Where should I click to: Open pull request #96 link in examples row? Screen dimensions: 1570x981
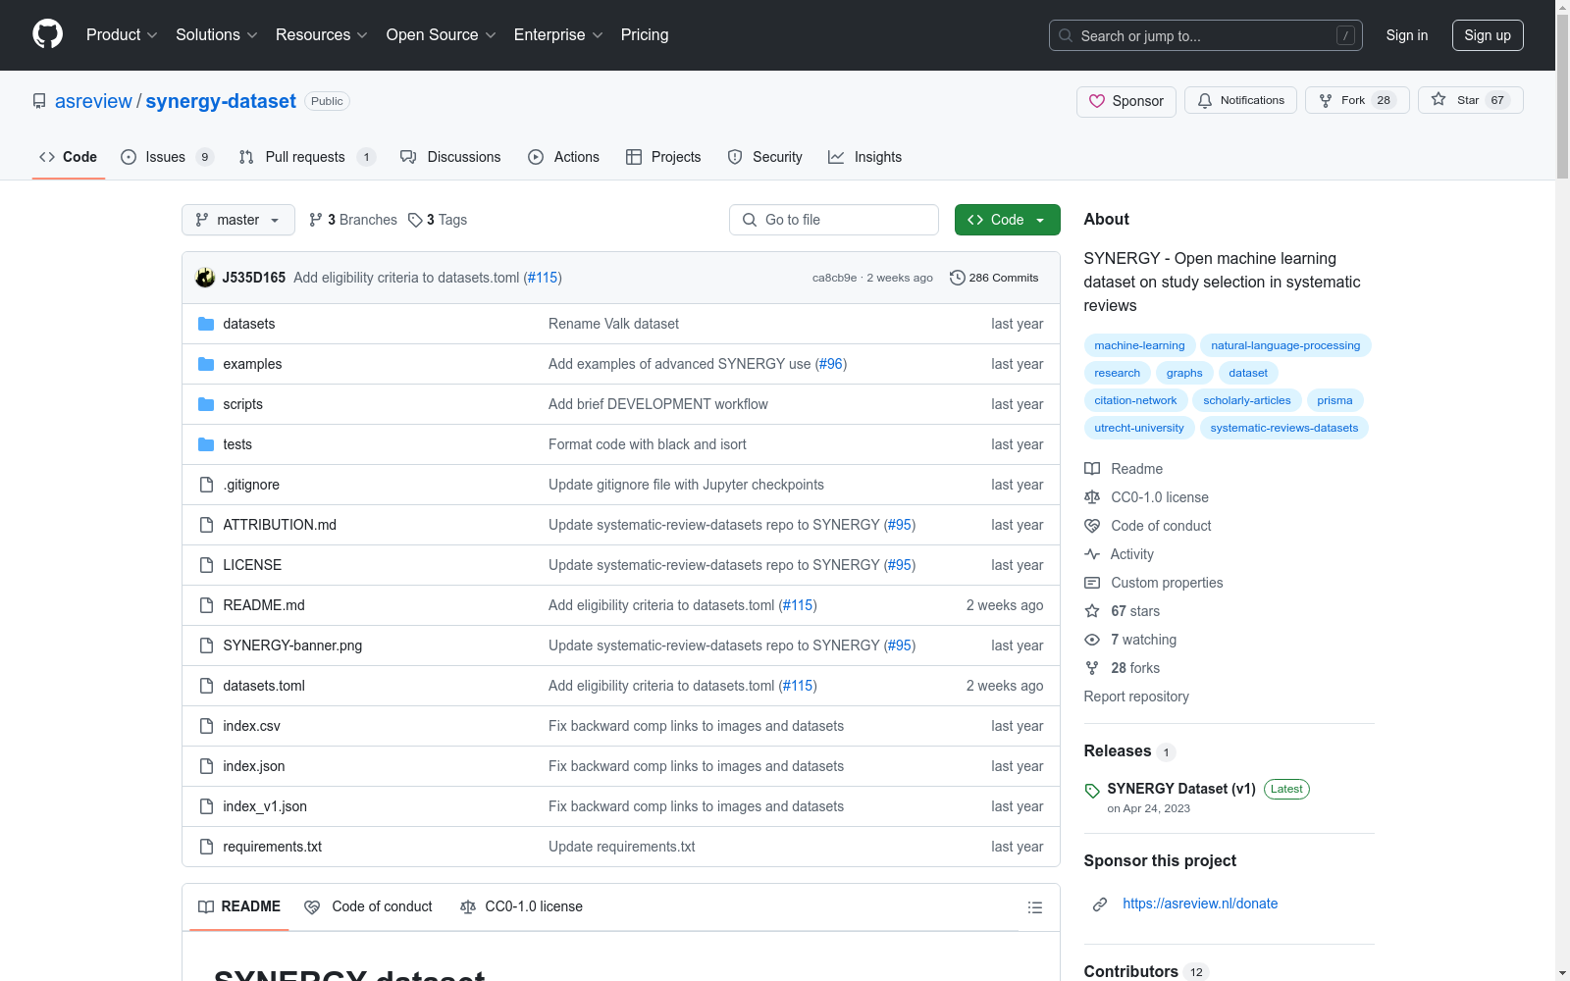click(831, 364)
